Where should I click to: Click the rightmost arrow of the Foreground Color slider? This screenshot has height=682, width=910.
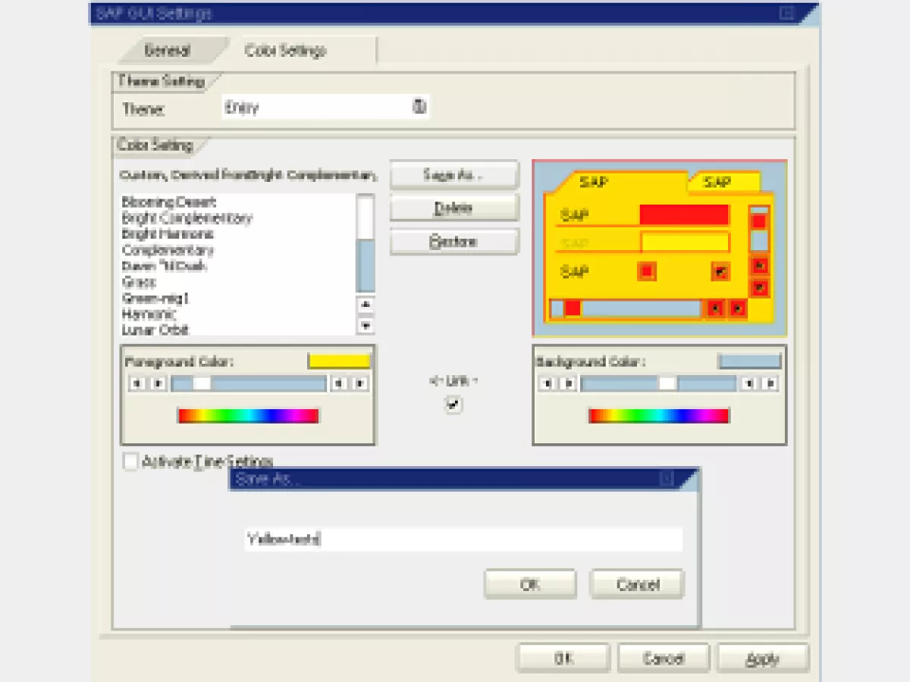point(360,383)
